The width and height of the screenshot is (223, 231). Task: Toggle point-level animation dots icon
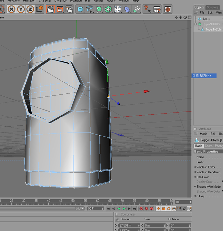(179, 209)
